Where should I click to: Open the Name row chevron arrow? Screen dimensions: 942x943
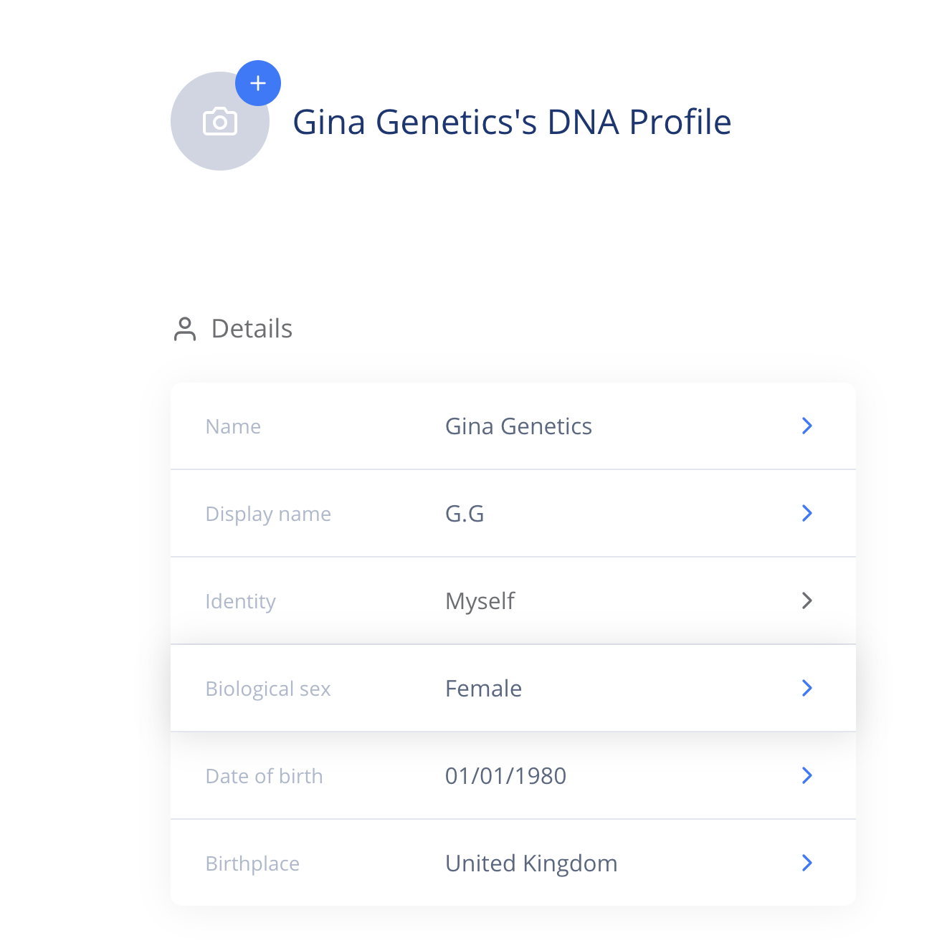point(807,426)
